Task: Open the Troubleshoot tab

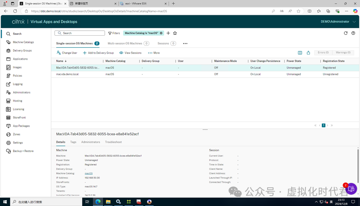Action: [114, 142]
